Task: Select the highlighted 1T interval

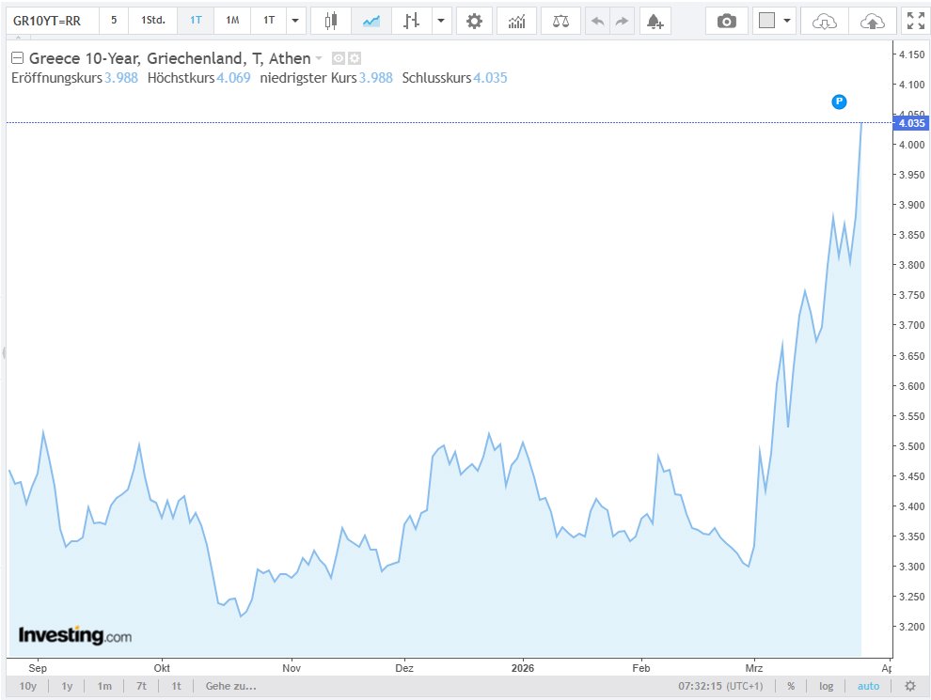Action: 196,21
